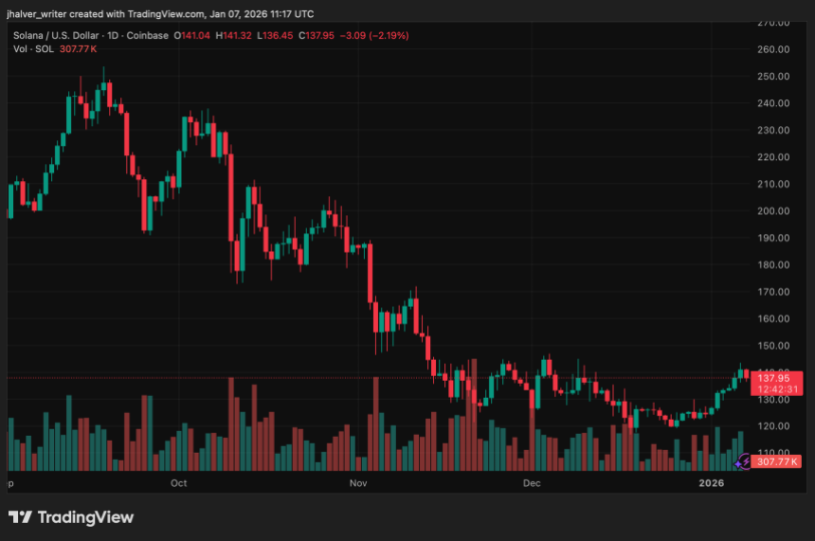Click the Coinbase exchange name in legend
Screen dimensions: 815x541
click(x=148, y=35)
